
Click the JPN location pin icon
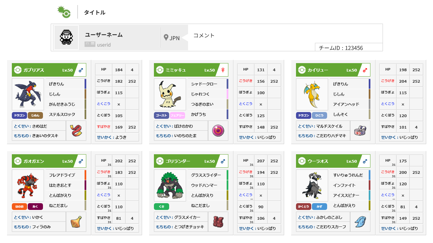coord(165,37)
